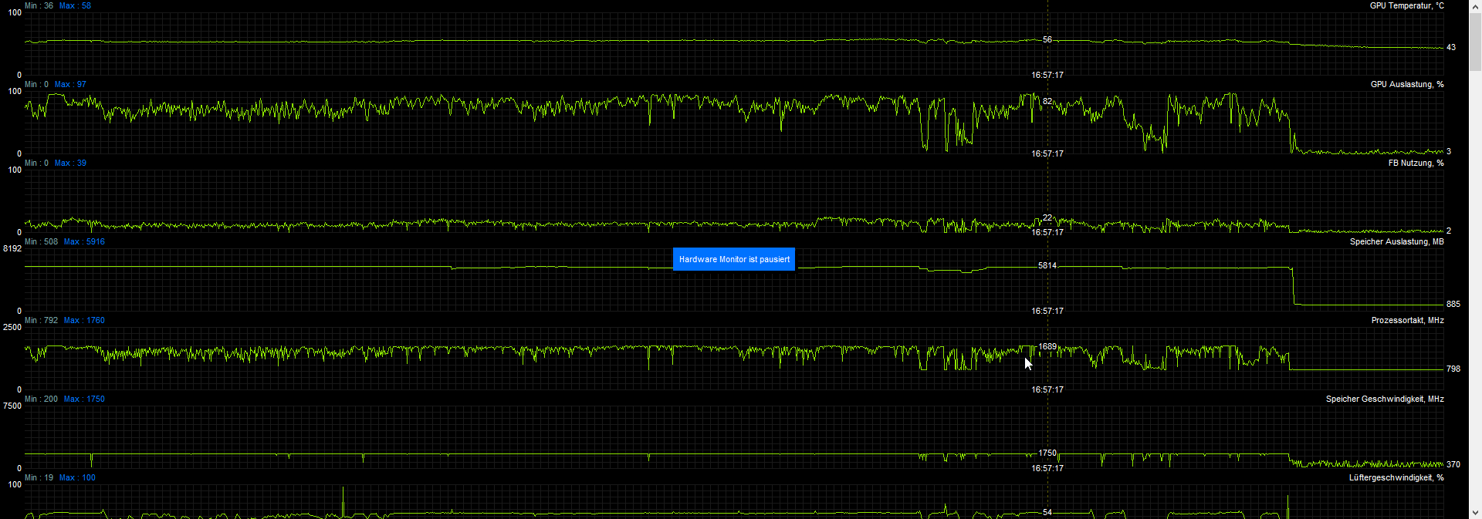
Task: Select the 'Speicher Geschwindigkeit, MHz' graph label
Action: 1385,399
